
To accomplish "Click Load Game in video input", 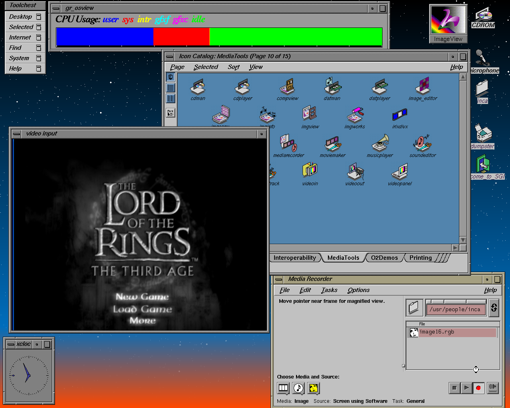I will pos(142,309).
